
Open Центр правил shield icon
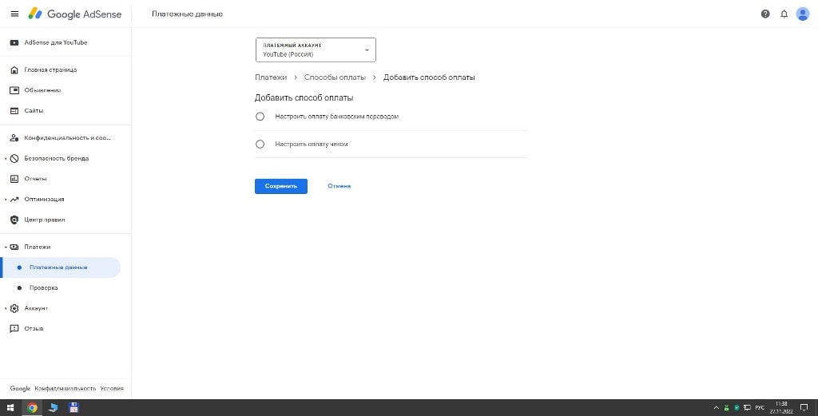click(x=14, y=220)
